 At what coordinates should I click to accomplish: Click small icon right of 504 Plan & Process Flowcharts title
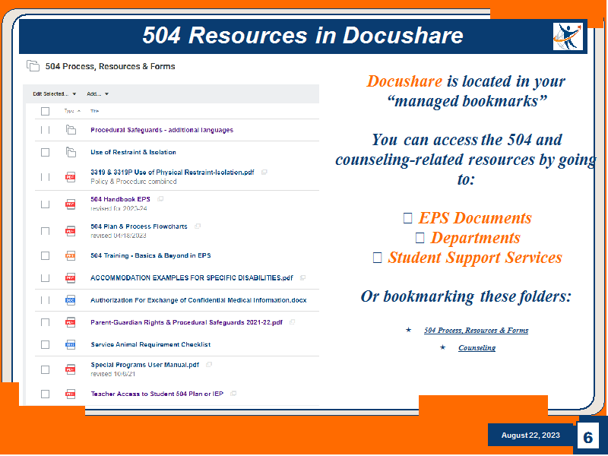198,226
